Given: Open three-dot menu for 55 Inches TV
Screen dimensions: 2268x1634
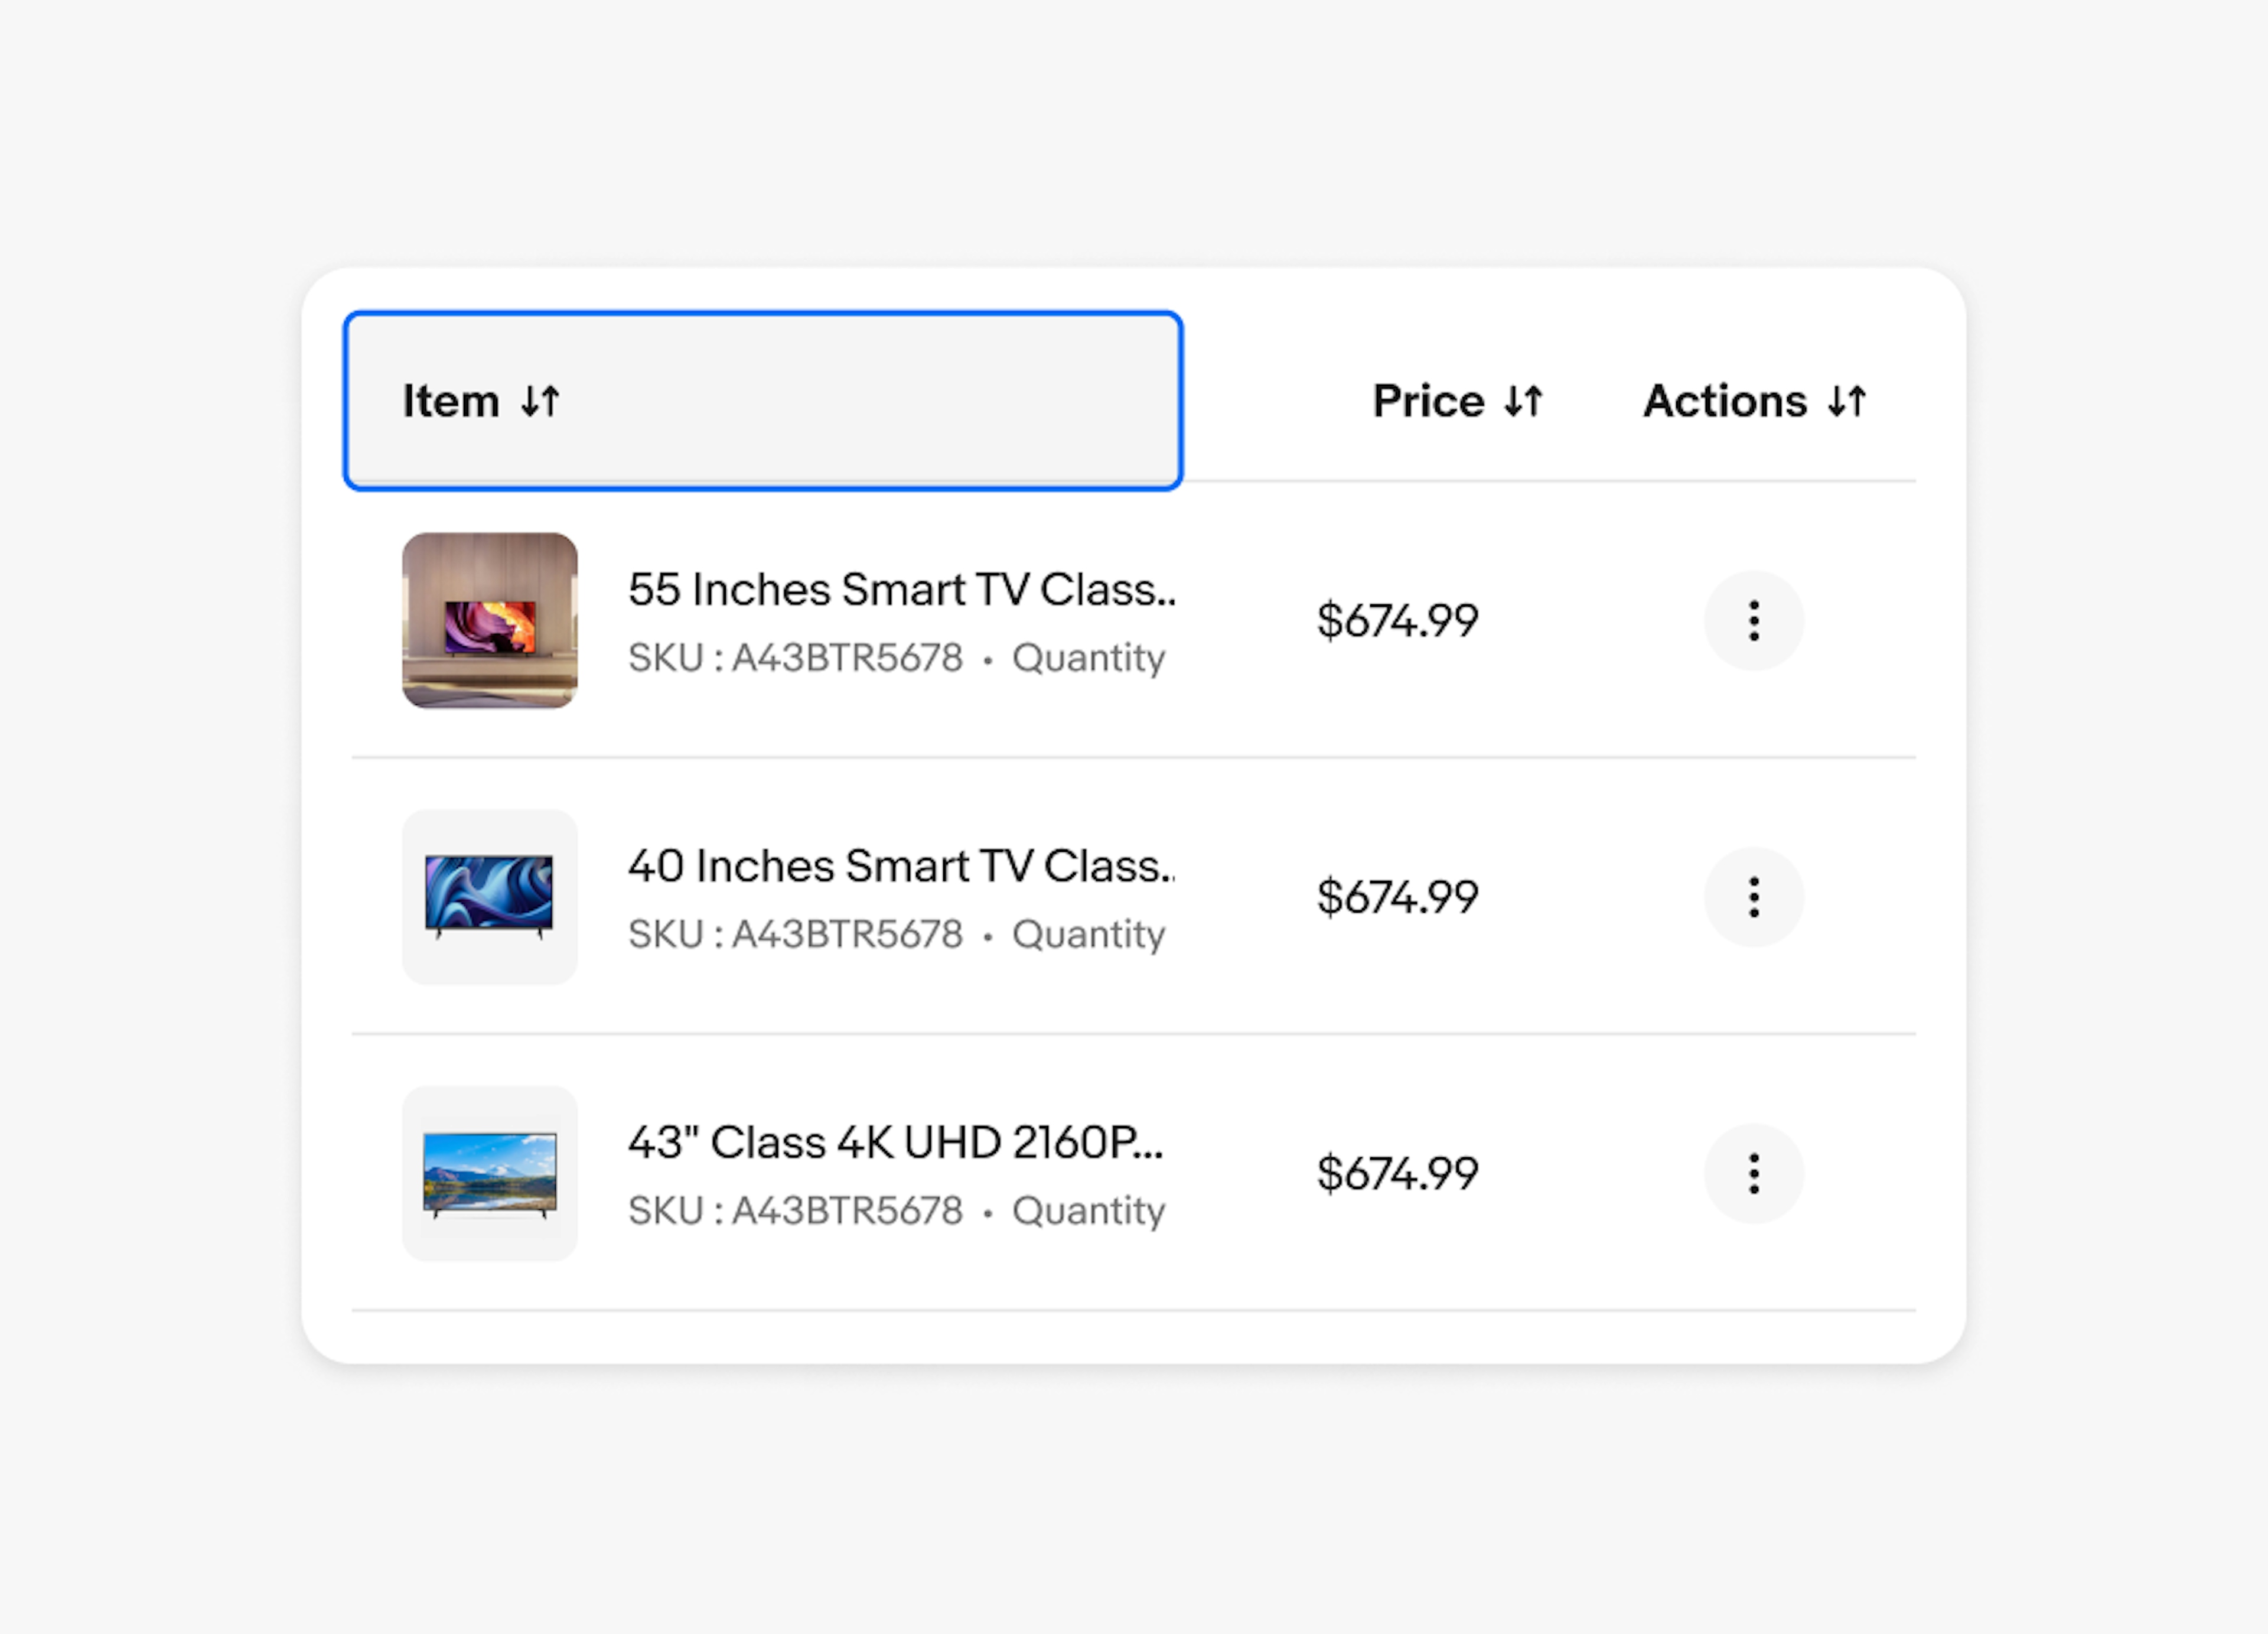Looking at the screenshot, I should 1753,621.
